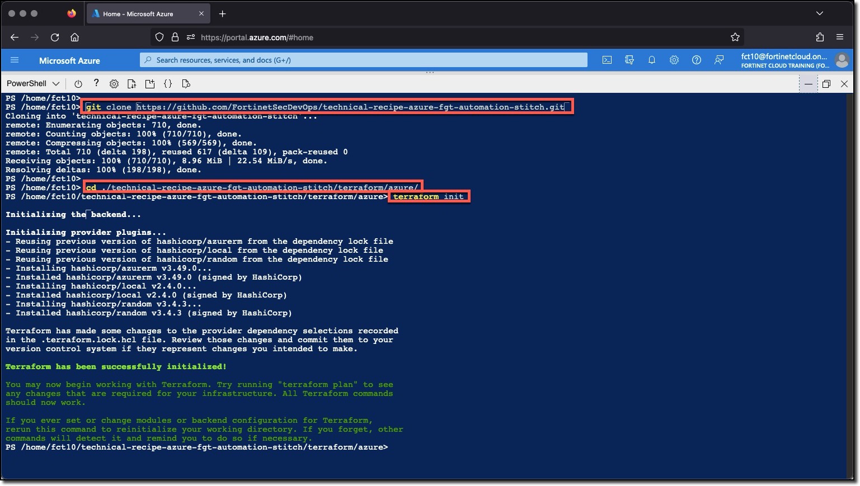This screenshot has width=860, height=486.
Task: Click 'Terraform has been successfully initialized!' message
Action: click(116, 366)
